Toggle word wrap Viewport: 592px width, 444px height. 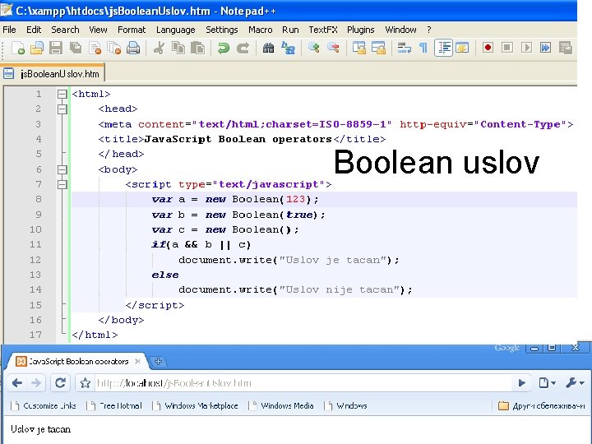coord(405,48)
